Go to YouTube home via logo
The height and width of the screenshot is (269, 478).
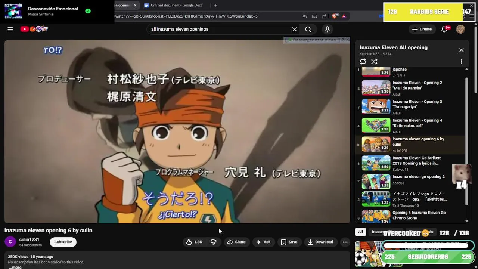tap(34, 29)
